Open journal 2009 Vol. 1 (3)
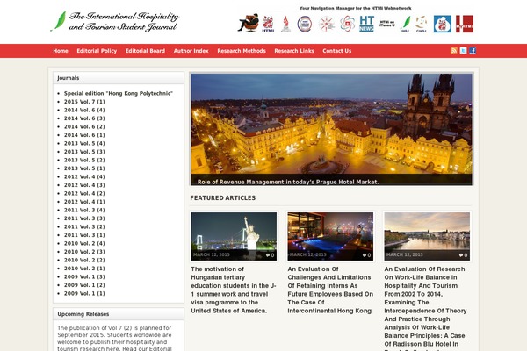Image resolution: width=527 pixels, height=351 pixels. pyautogui.click(x=84, y=276)
